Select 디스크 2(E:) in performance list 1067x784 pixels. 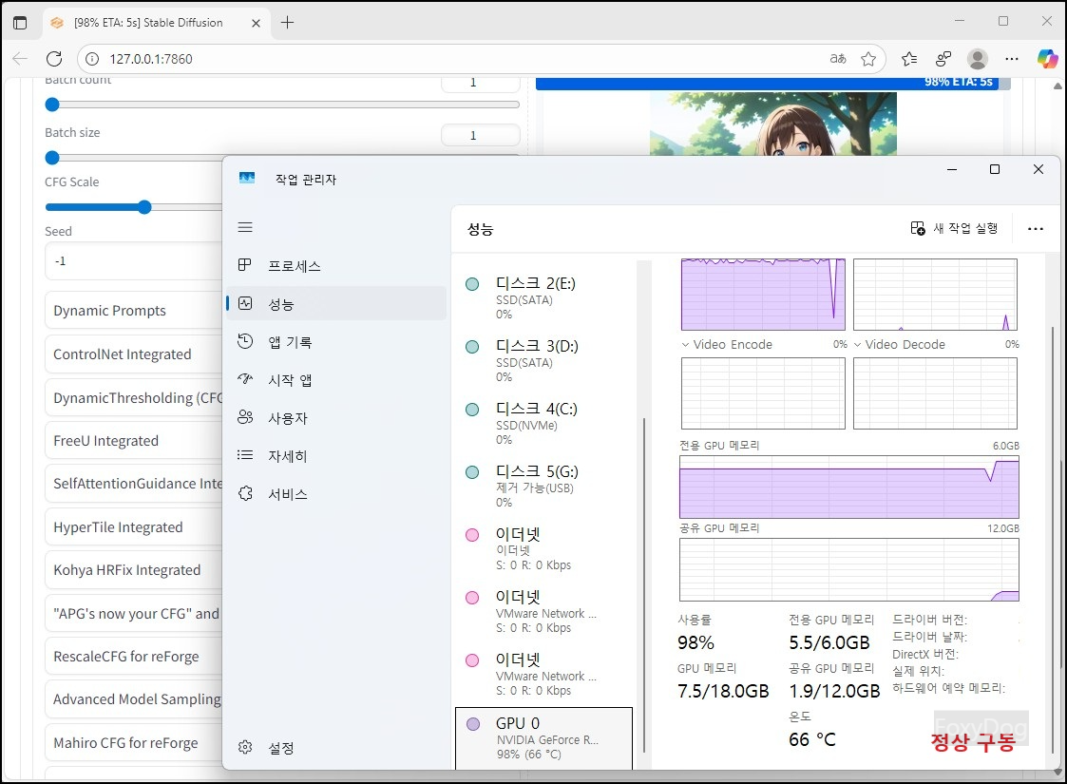tap(543, 297)
